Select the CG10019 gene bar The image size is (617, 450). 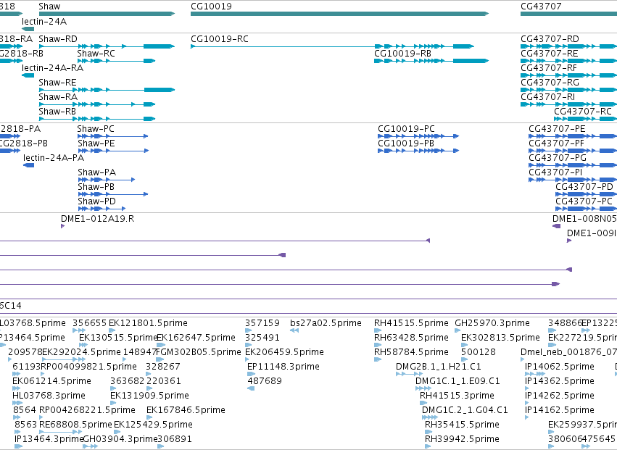339,14
